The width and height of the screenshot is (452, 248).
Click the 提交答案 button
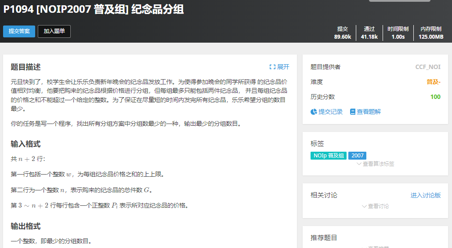(19, 31)
